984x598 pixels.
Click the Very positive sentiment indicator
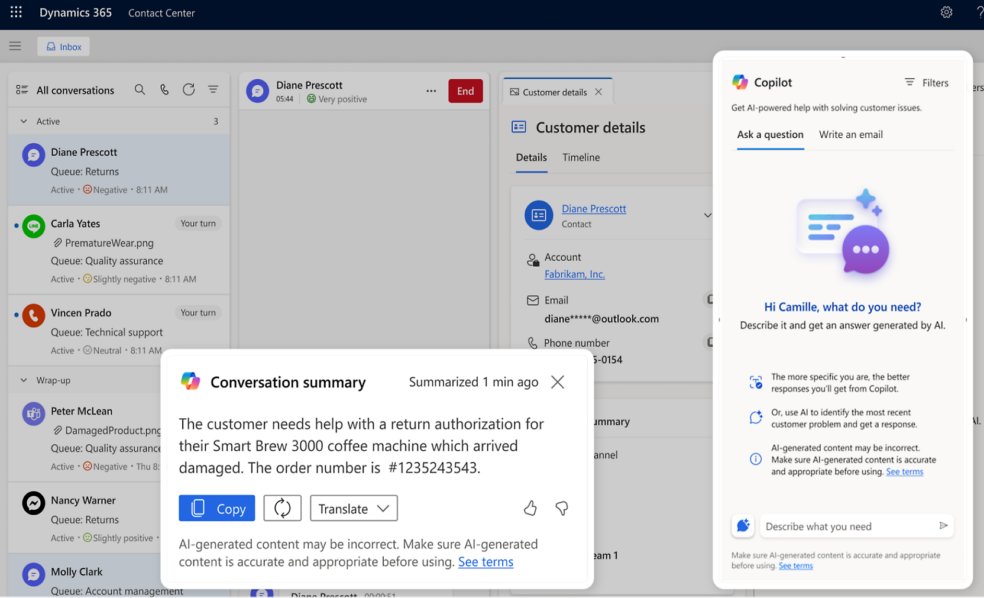click(x=336, y=99)
